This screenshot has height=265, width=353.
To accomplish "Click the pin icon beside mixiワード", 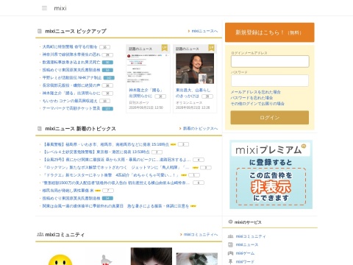I will point(230,261).
